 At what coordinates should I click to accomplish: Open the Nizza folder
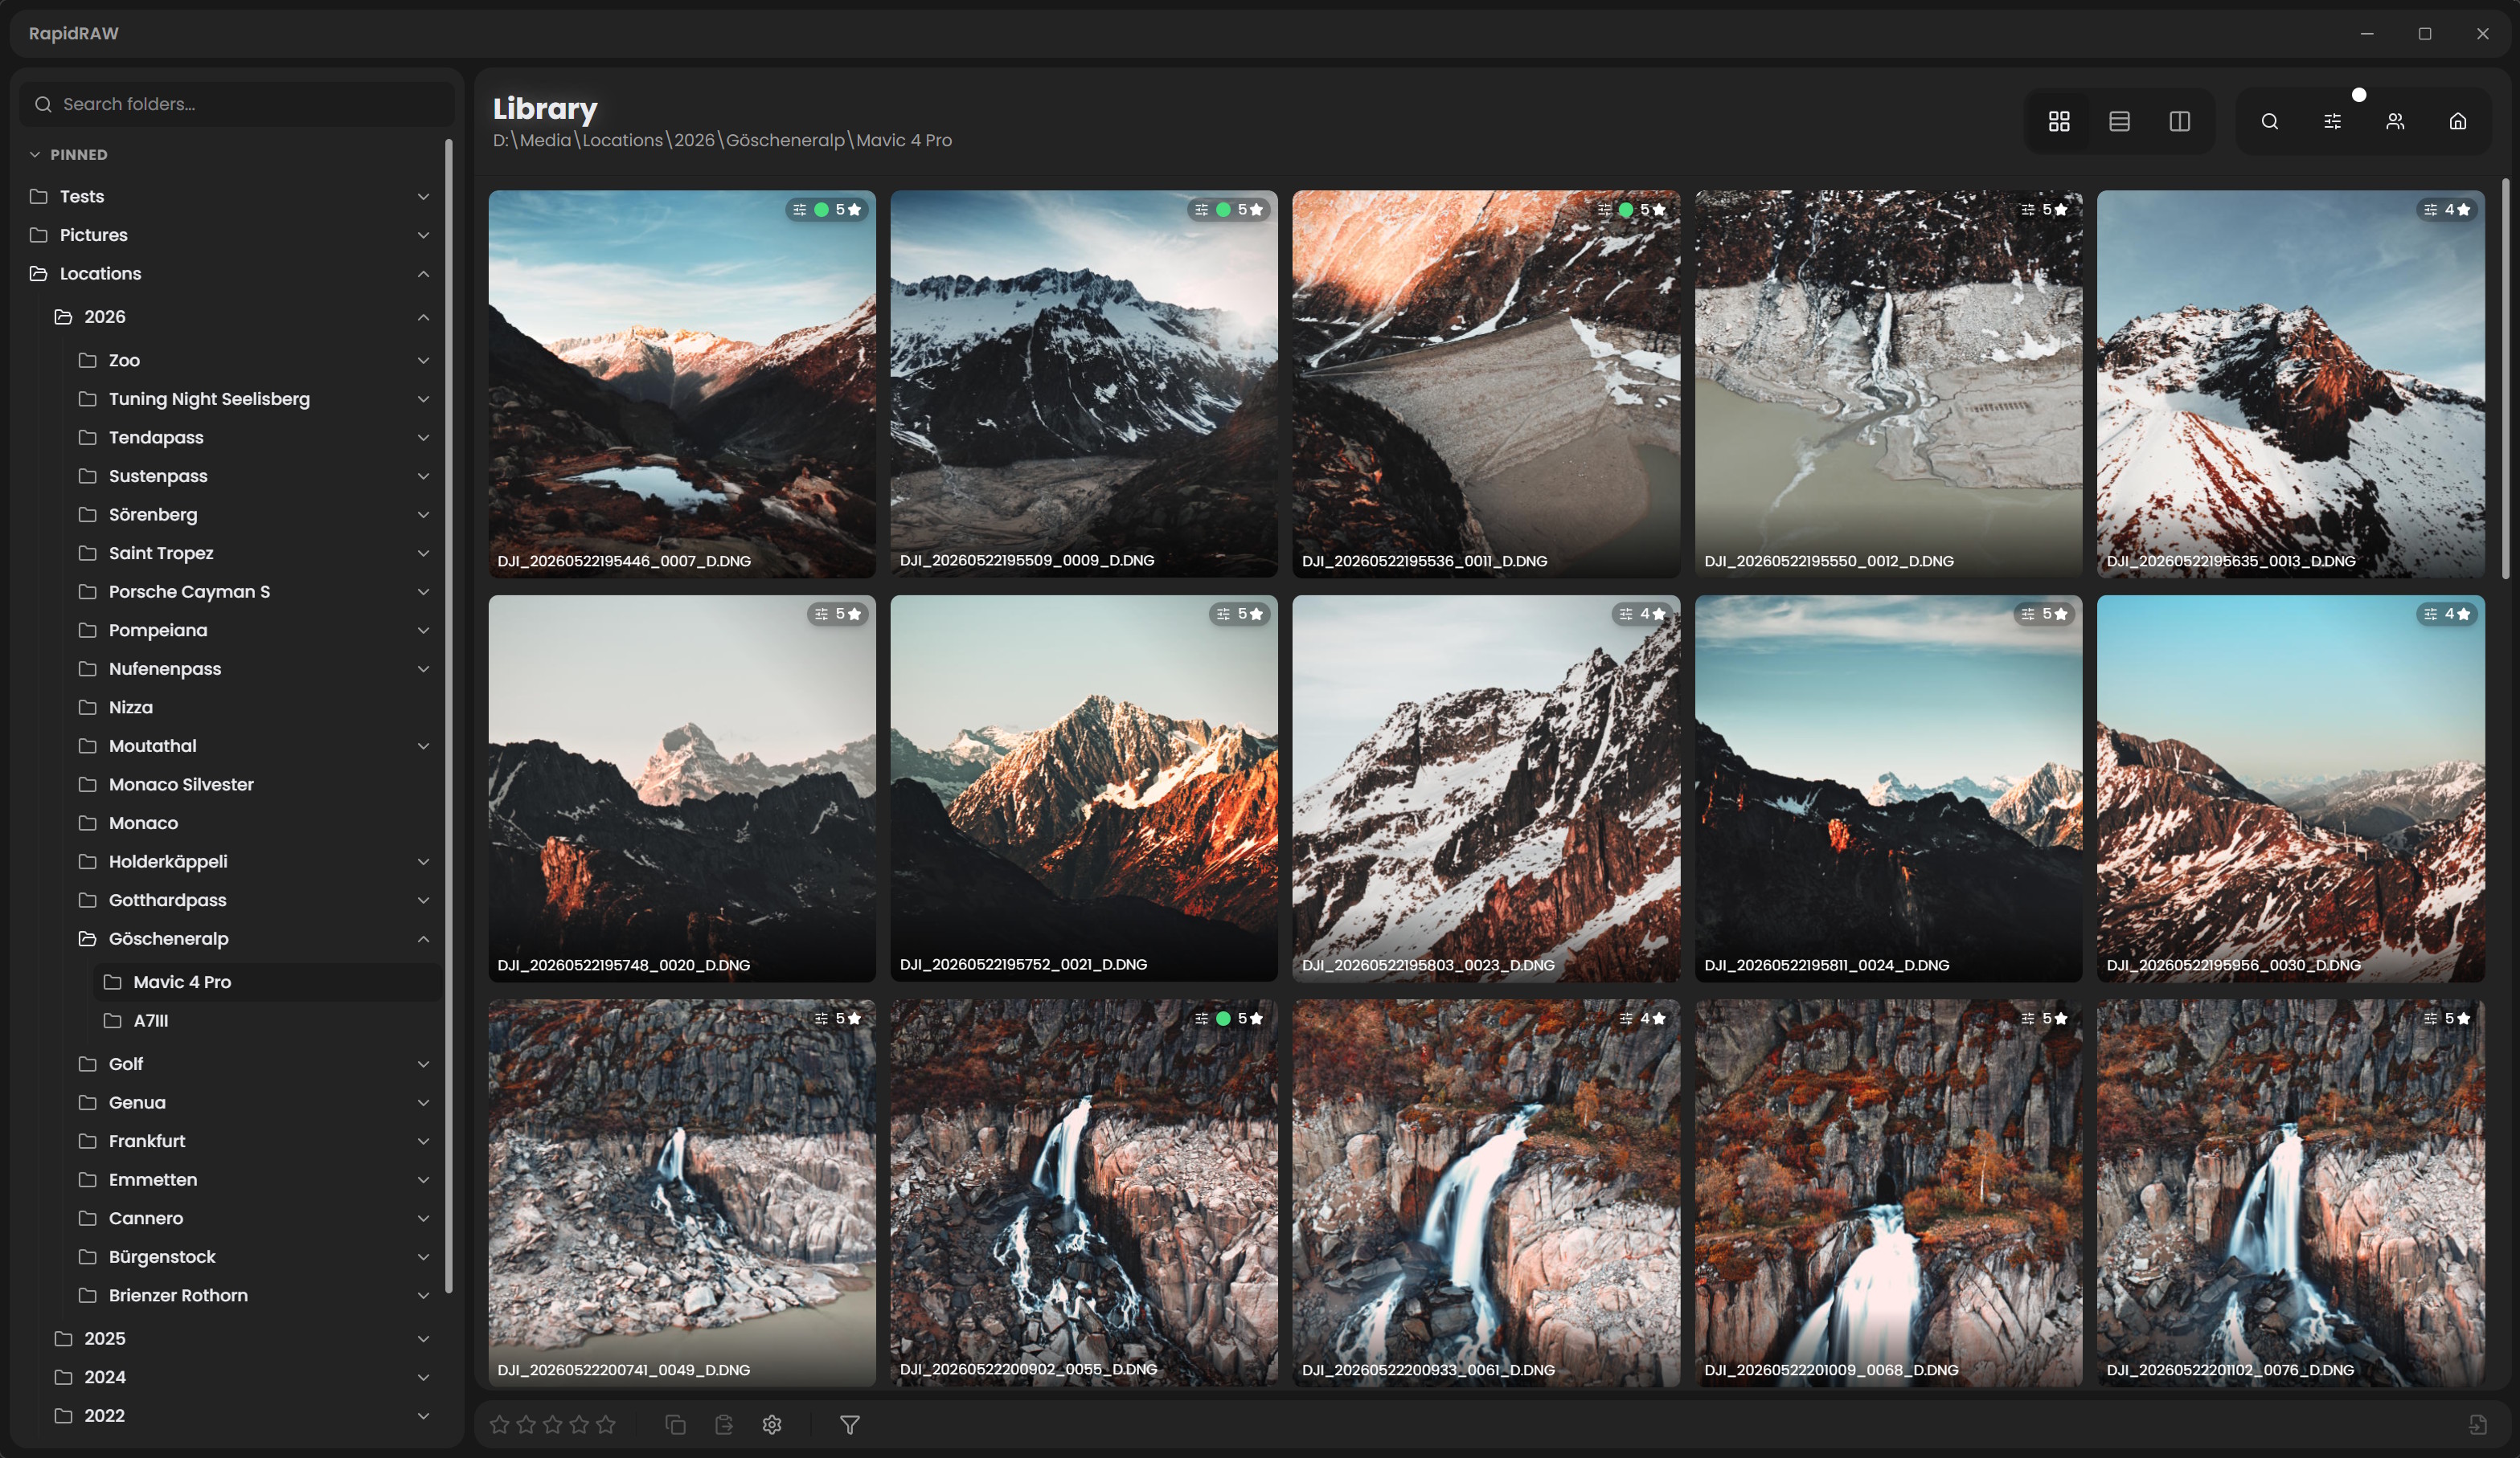point(131,708)
